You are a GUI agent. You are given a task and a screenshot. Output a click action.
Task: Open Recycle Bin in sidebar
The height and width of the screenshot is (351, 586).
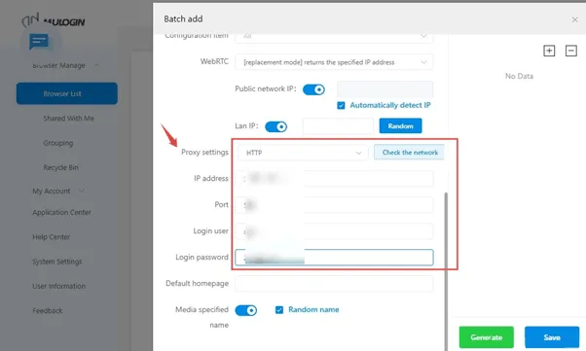coord(60,167)
